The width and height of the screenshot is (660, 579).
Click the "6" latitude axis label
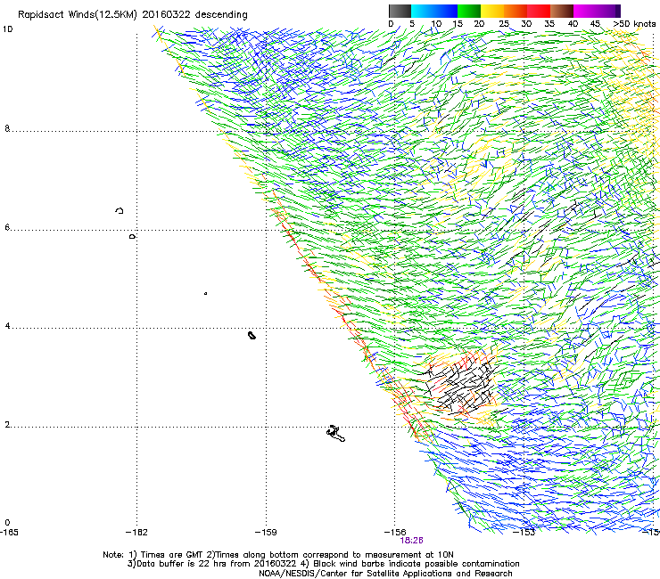tap(7, 227)
